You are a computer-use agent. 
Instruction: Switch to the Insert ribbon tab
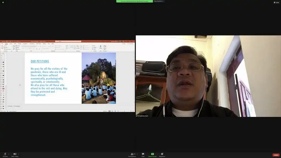click(x=11, y=44)
